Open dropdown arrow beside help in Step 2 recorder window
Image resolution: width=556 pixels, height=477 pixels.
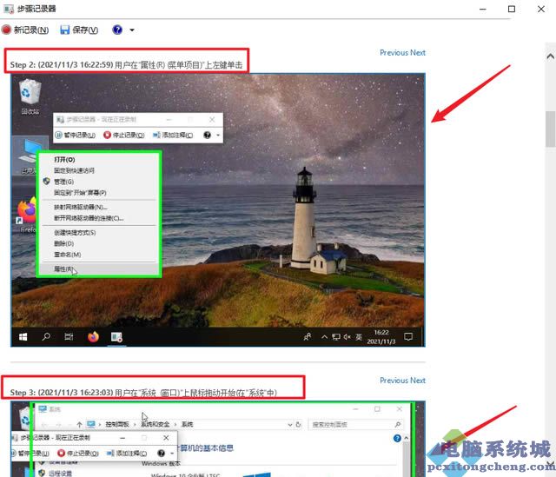(218, 136)
